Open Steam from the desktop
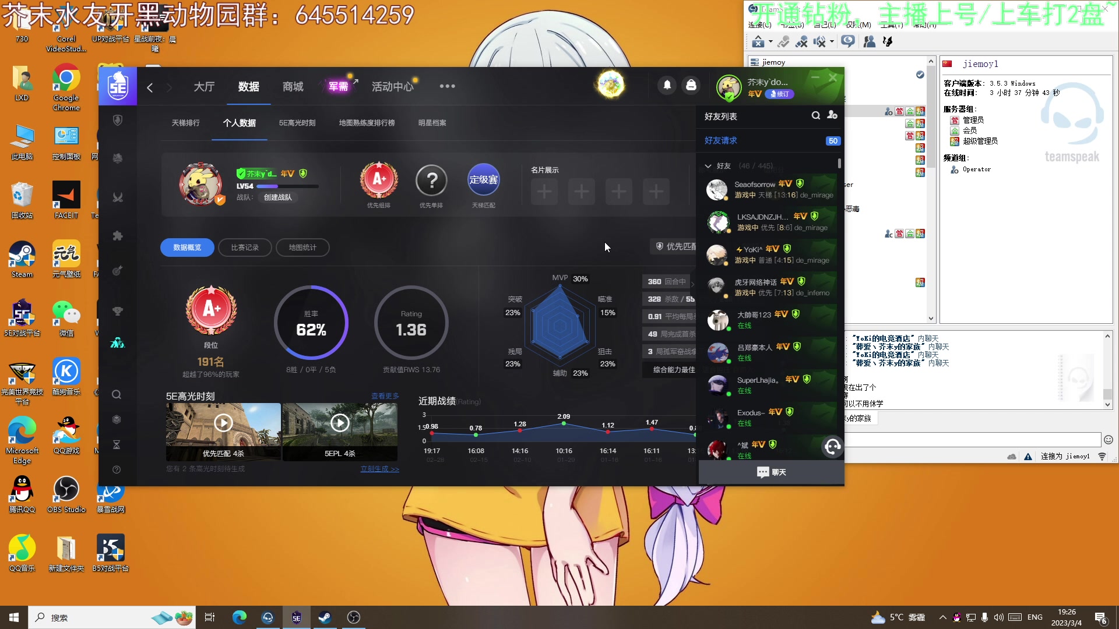The image size is (1119, 629). click(x=22, y=260)
